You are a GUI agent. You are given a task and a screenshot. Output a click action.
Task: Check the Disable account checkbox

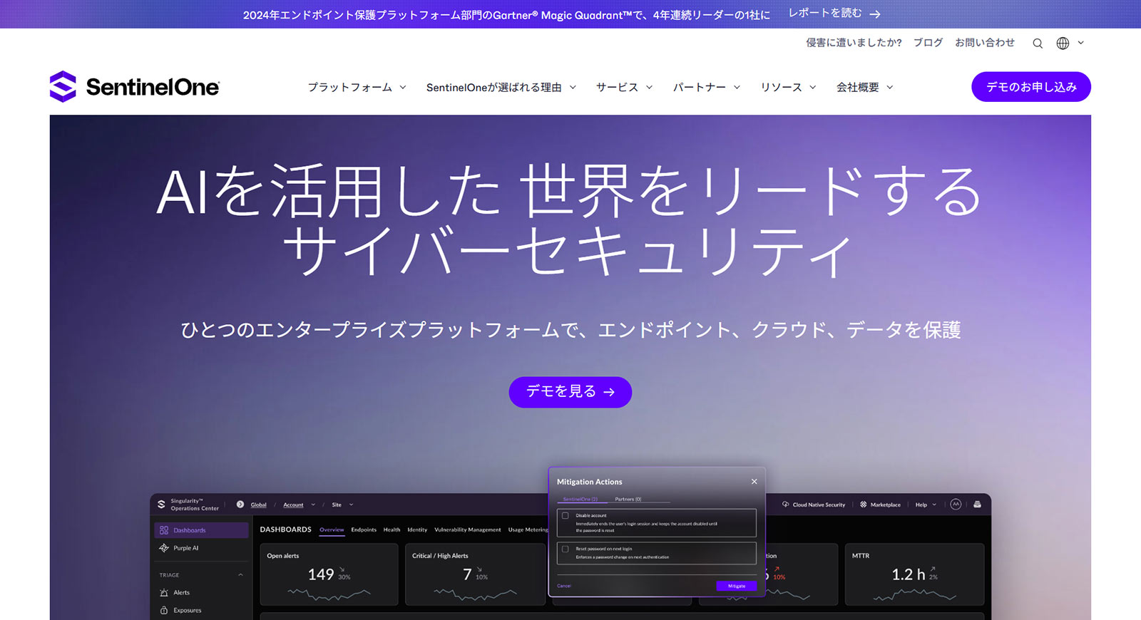(566, 515)
